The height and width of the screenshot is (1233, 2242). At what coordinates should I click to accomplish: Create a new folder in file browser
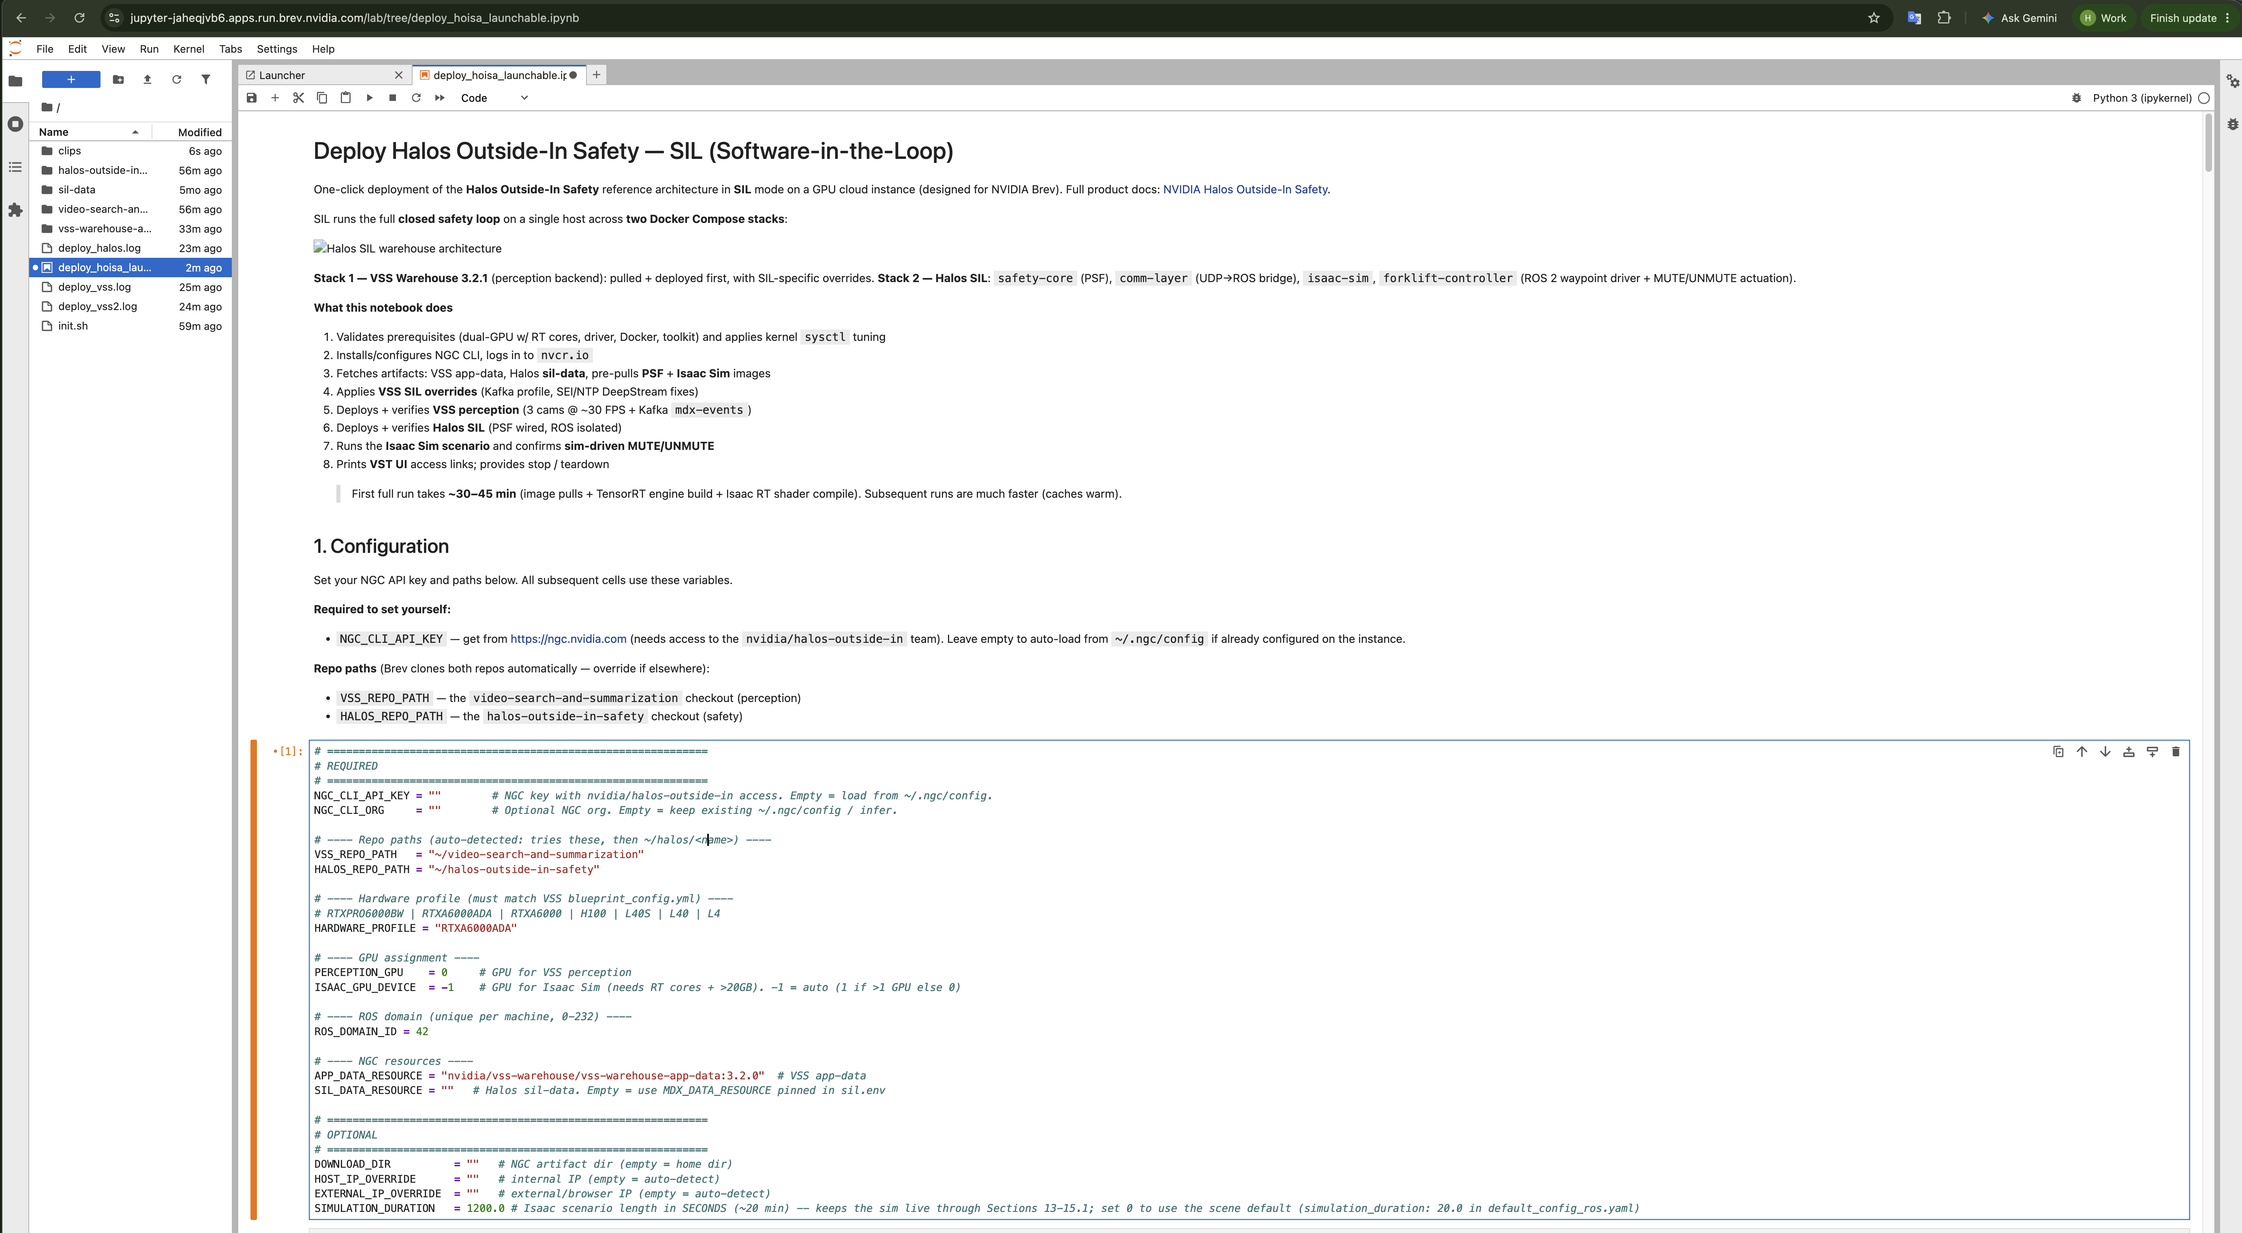coord(118,80)
